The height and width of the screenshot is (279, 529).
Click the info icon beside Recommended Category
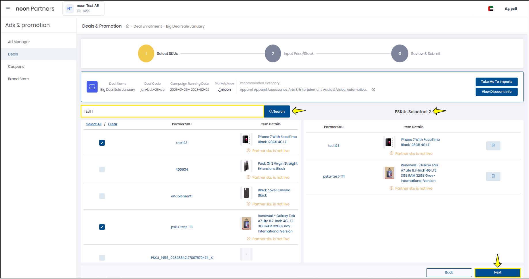coord(373,90)
